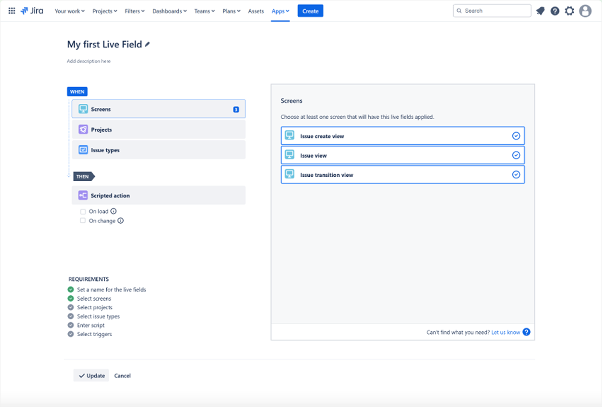Follow the Let us know link
Viewport: 602px width, 407px height.
[506, 332]
